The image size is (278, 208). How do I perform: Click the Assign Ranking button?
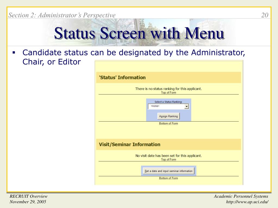pos(168,116)
